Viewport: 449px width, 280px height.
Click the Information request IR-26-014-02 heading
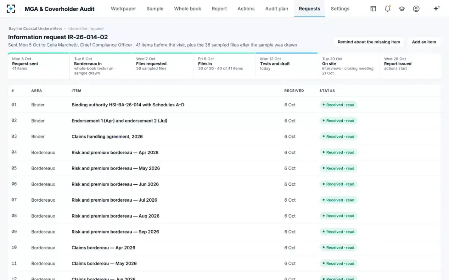(58, 37)
